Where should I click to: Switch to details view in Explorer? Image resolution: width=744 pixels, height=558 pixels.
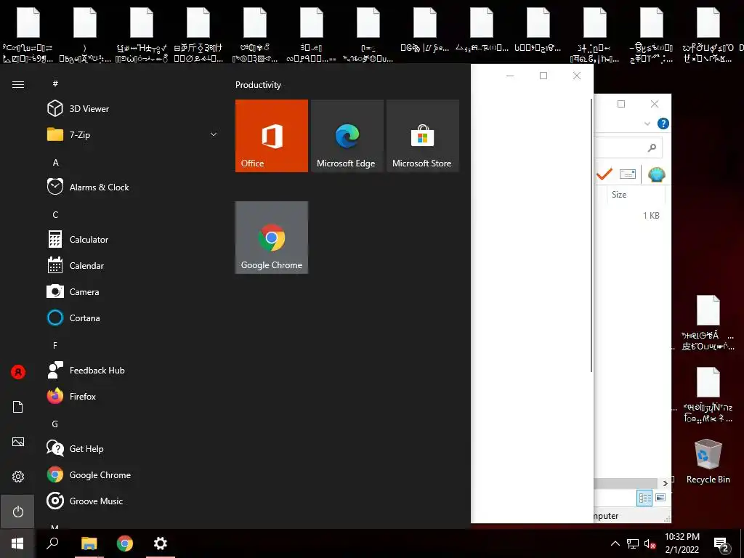[644, 498]
